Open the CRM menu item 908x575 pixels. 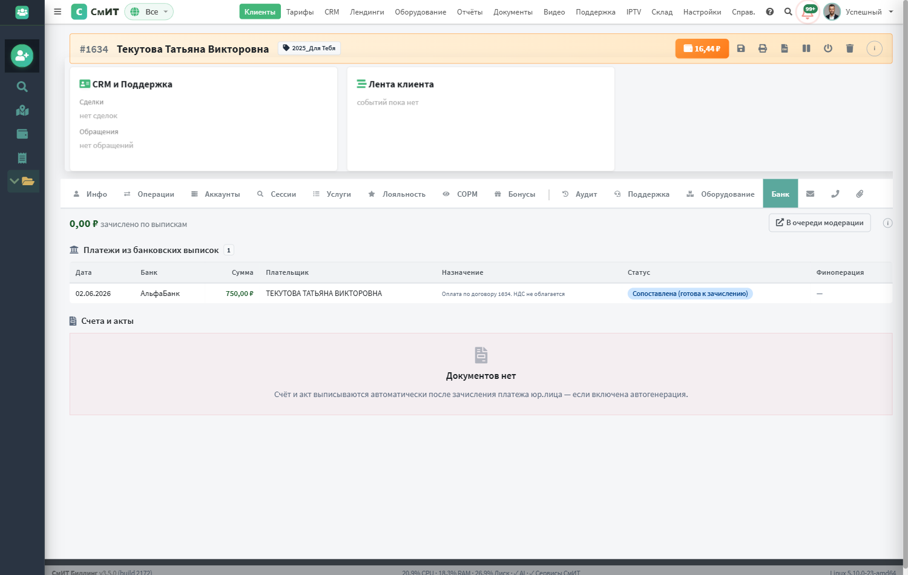coord(332,11)
